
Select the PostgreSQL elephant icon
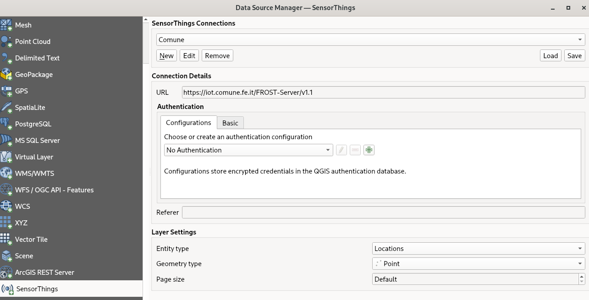click(x=6, y=124)
